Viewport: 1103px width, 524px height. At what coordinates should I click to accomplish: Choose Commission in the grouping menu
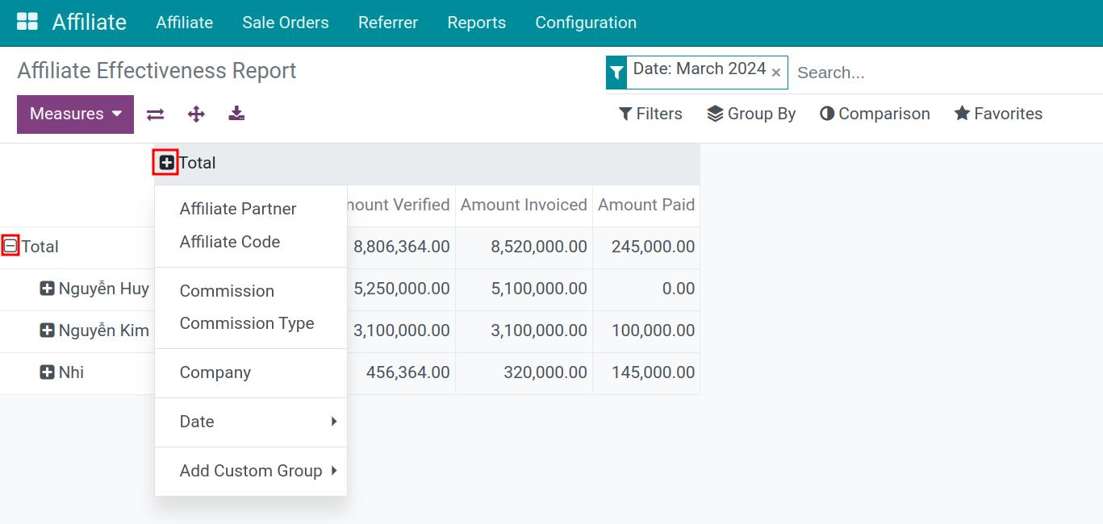pos(251,291)
